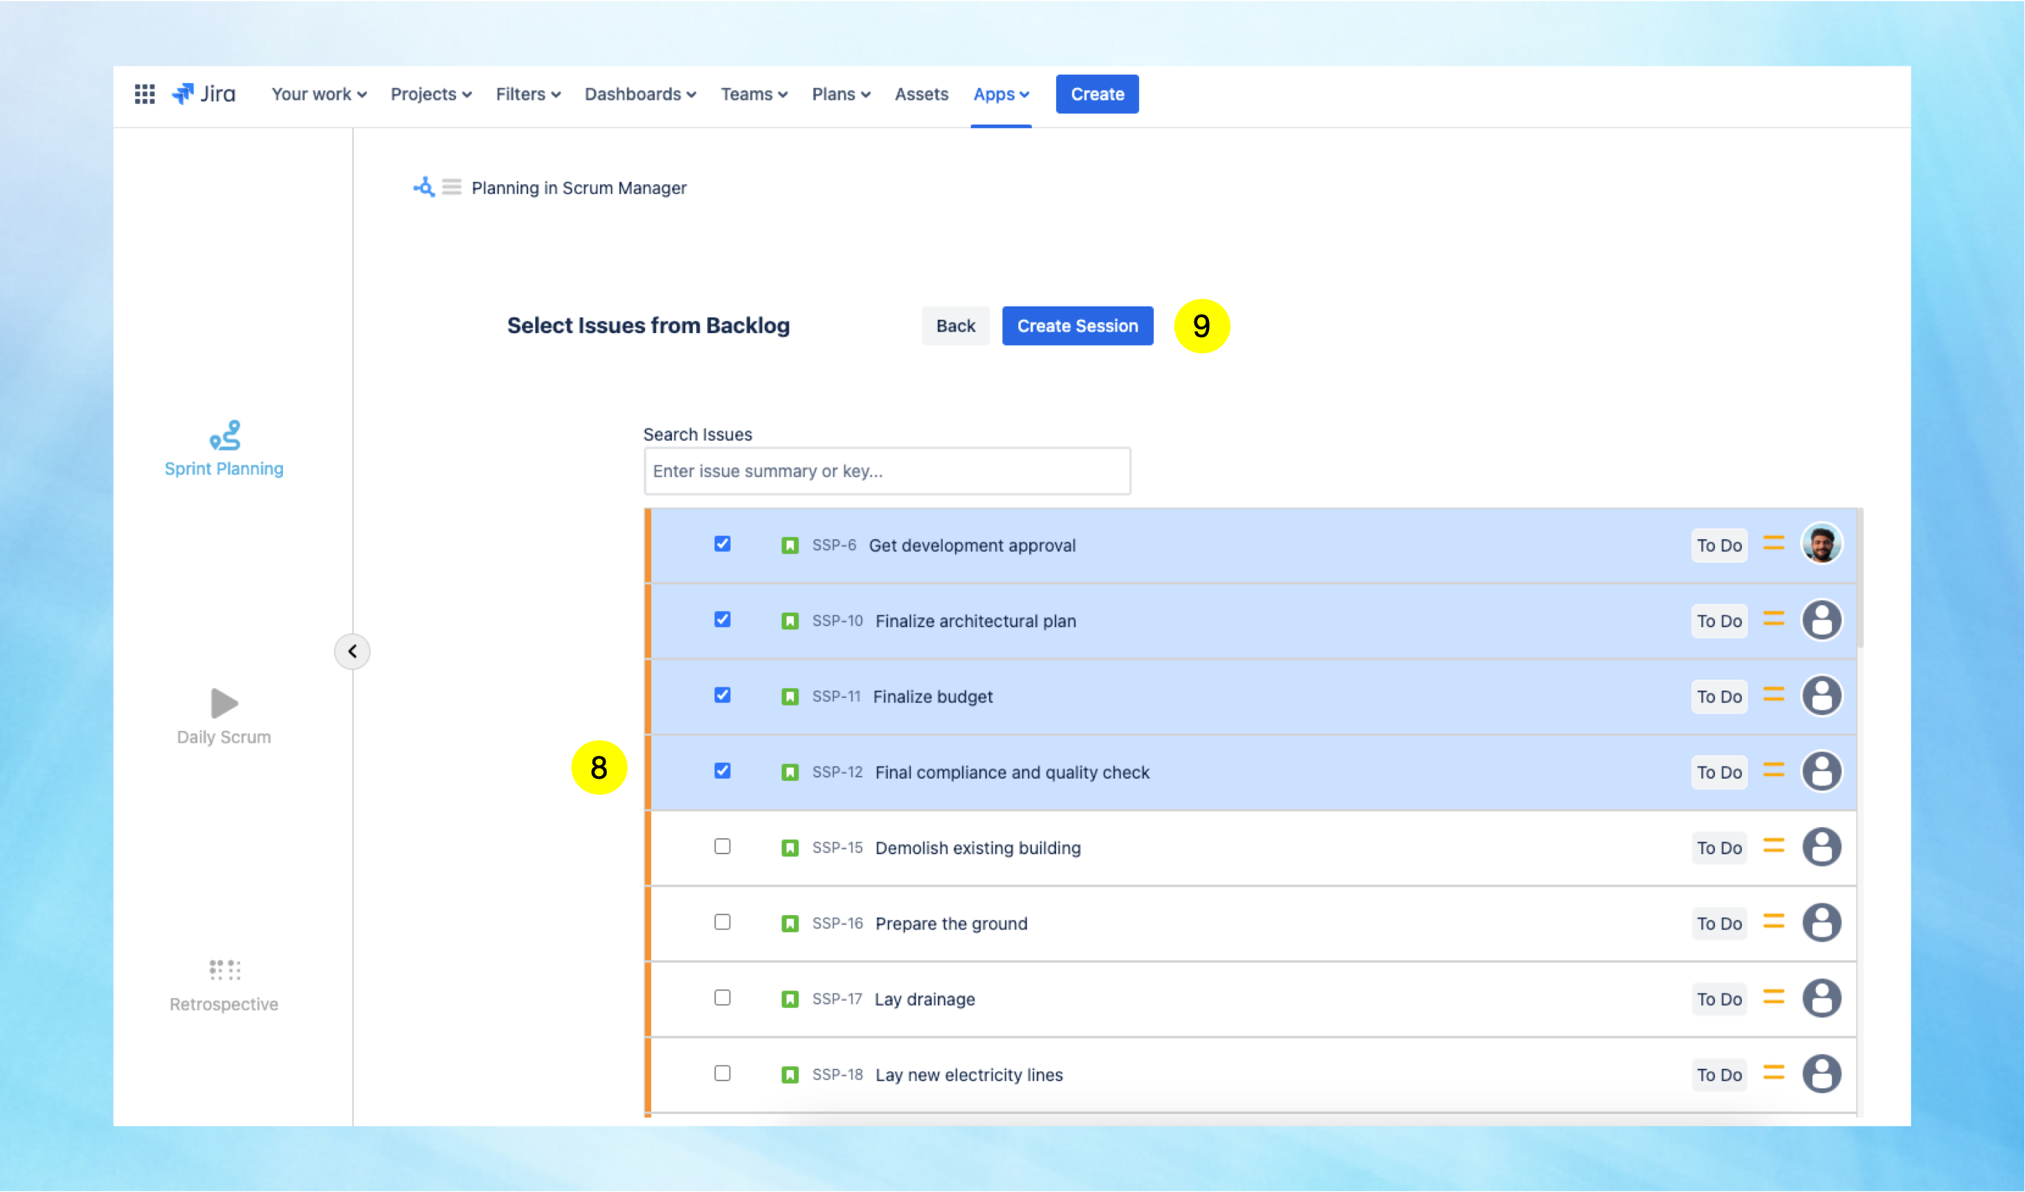Select the SSP-15 Demolish existing building checkbox
This screenshot has height=1192, width=2025.
coord(723,847)
